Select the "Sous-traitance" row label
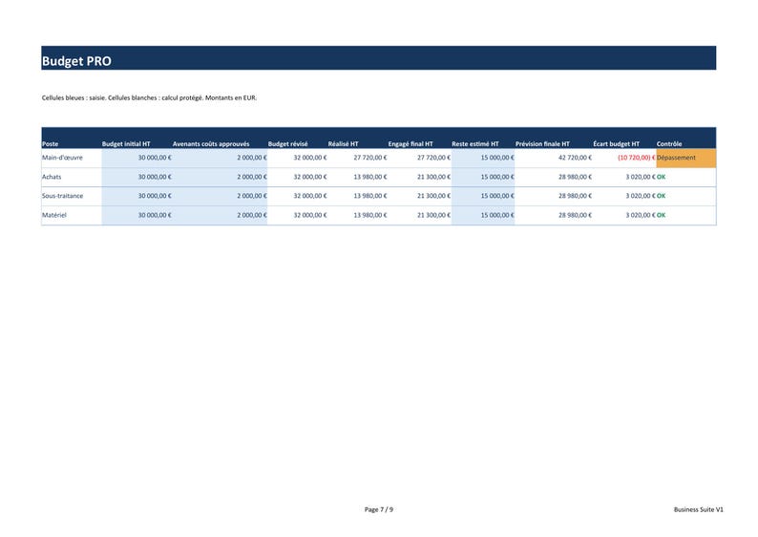This screenshot has width=758, height=537. tap(62, 196)
